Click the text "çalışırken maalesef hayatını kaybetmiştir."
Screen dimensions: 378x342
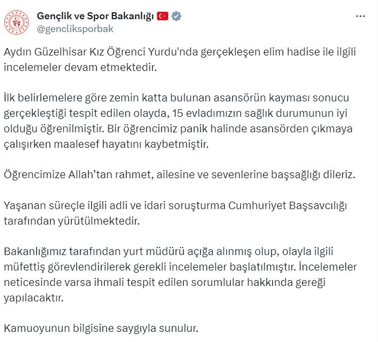pyautogui.click(x=107, y=145)
